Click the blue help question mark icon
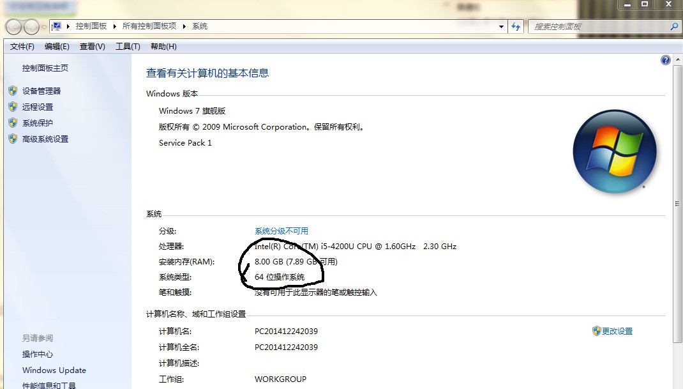 pyautogui.click(x=666, y=60)
